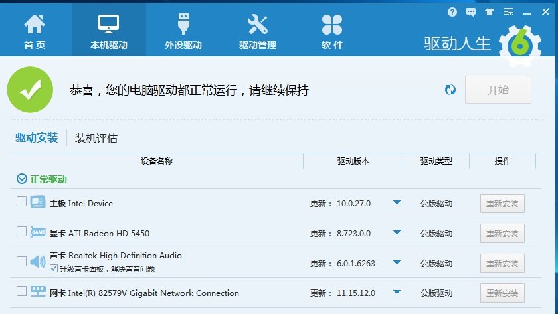Click the 恭喜 status message text

189,90
